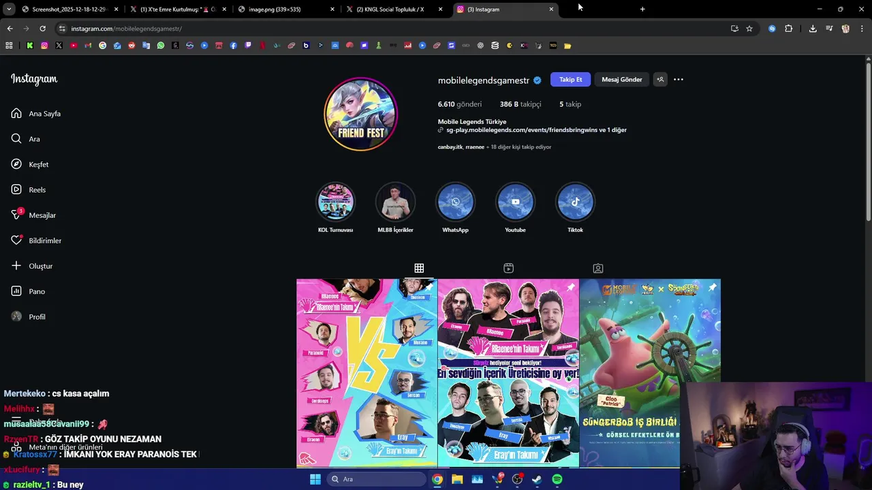Open the WhatsApp story highlight
Image resolution: width=872 pixels, height=490 pixels.
point(455,201)
